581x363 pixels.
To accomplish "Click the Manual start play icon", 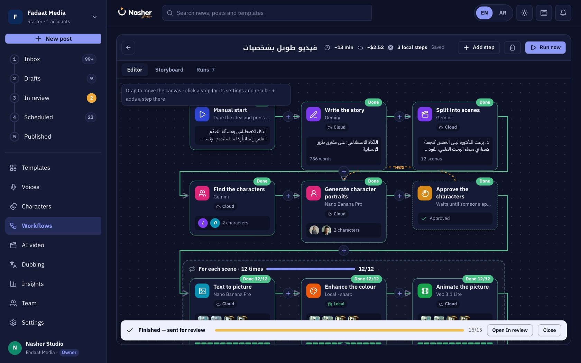I will (202, 114).
